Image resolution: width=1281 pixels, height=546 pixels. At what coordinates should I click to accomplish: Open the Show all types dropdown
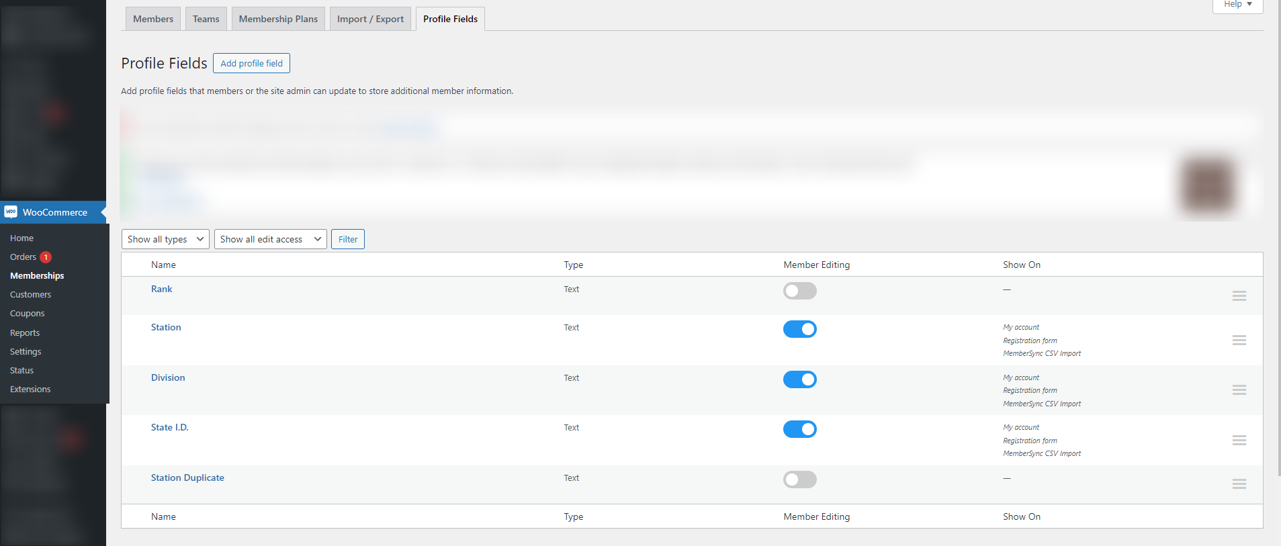tap(165, 239)
